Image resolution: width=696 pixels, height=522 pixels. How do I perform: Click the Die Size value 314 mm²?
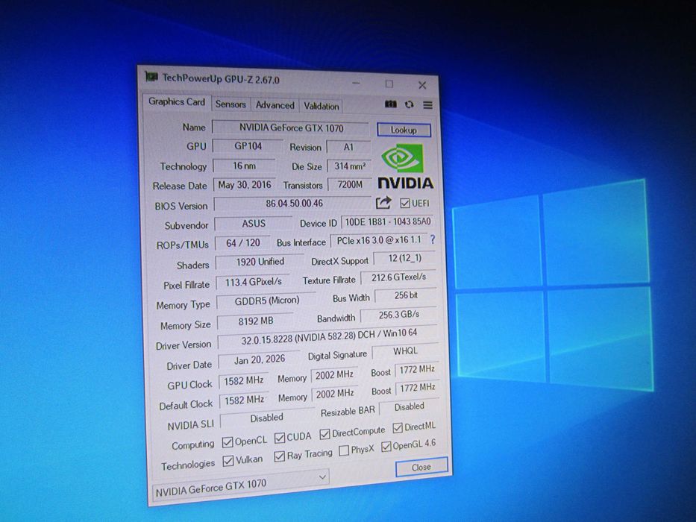[350, 166]
